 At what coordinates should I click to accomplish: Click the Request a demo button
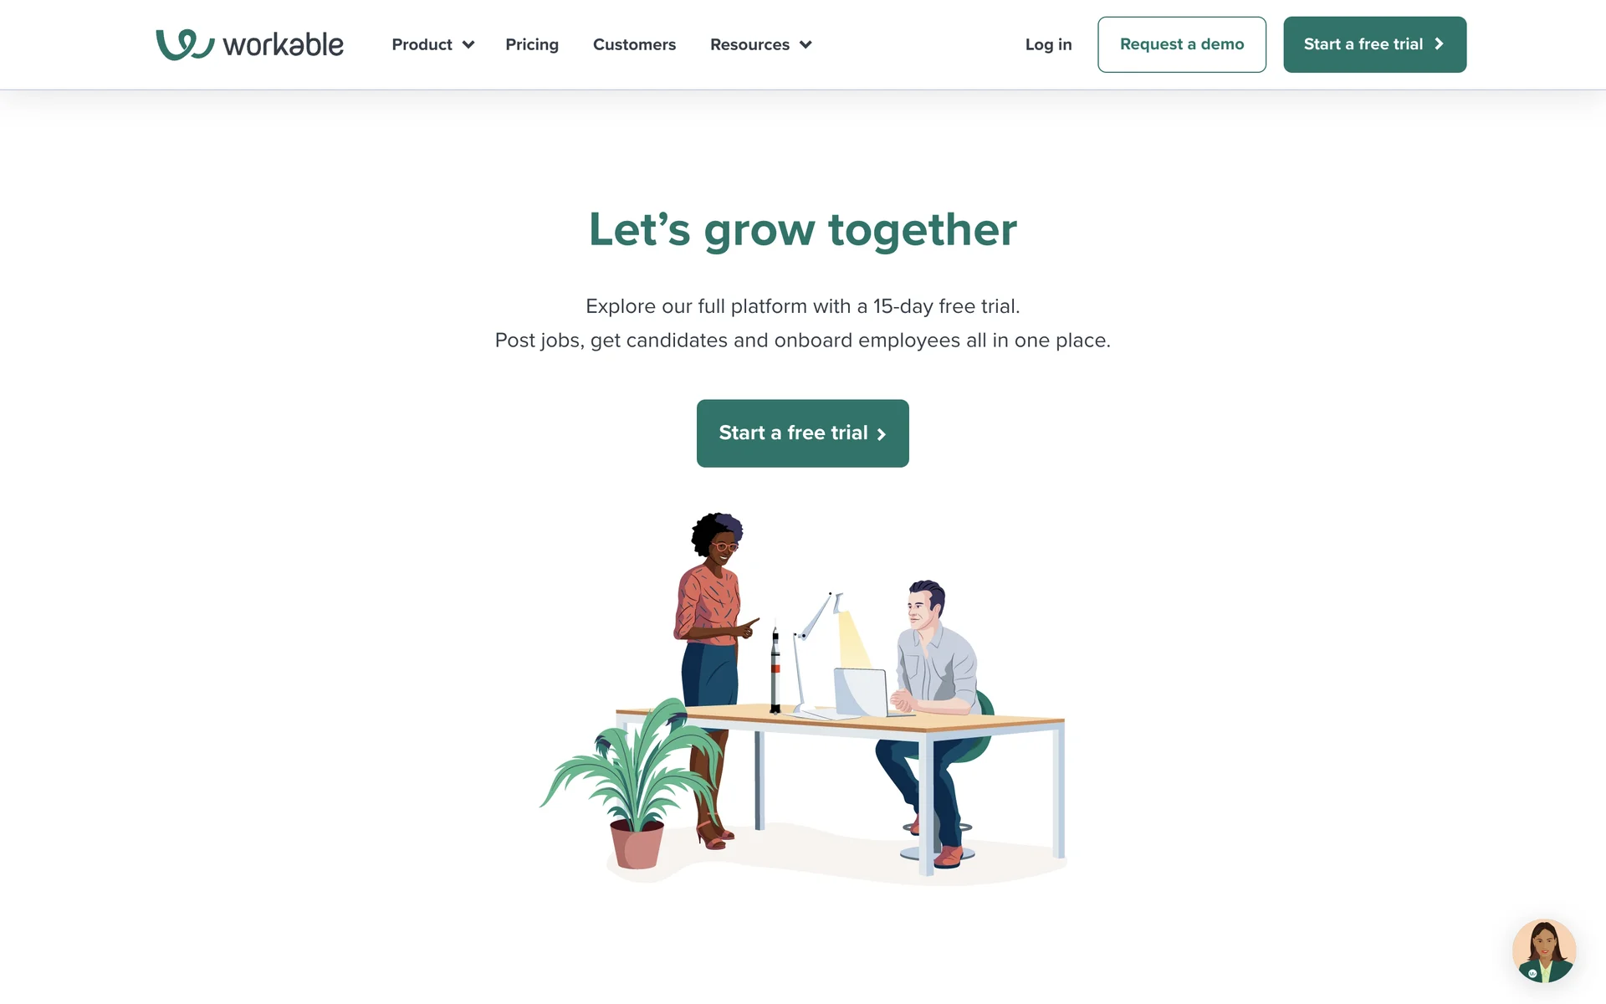[x=1182, y=44]
